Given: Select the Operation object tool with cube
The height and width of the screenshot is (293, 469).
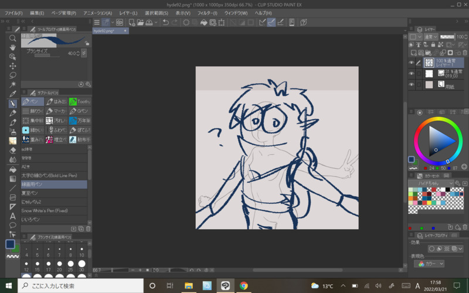Looking at the screenshot, I should pyautogui.click(x=12, y=56).
